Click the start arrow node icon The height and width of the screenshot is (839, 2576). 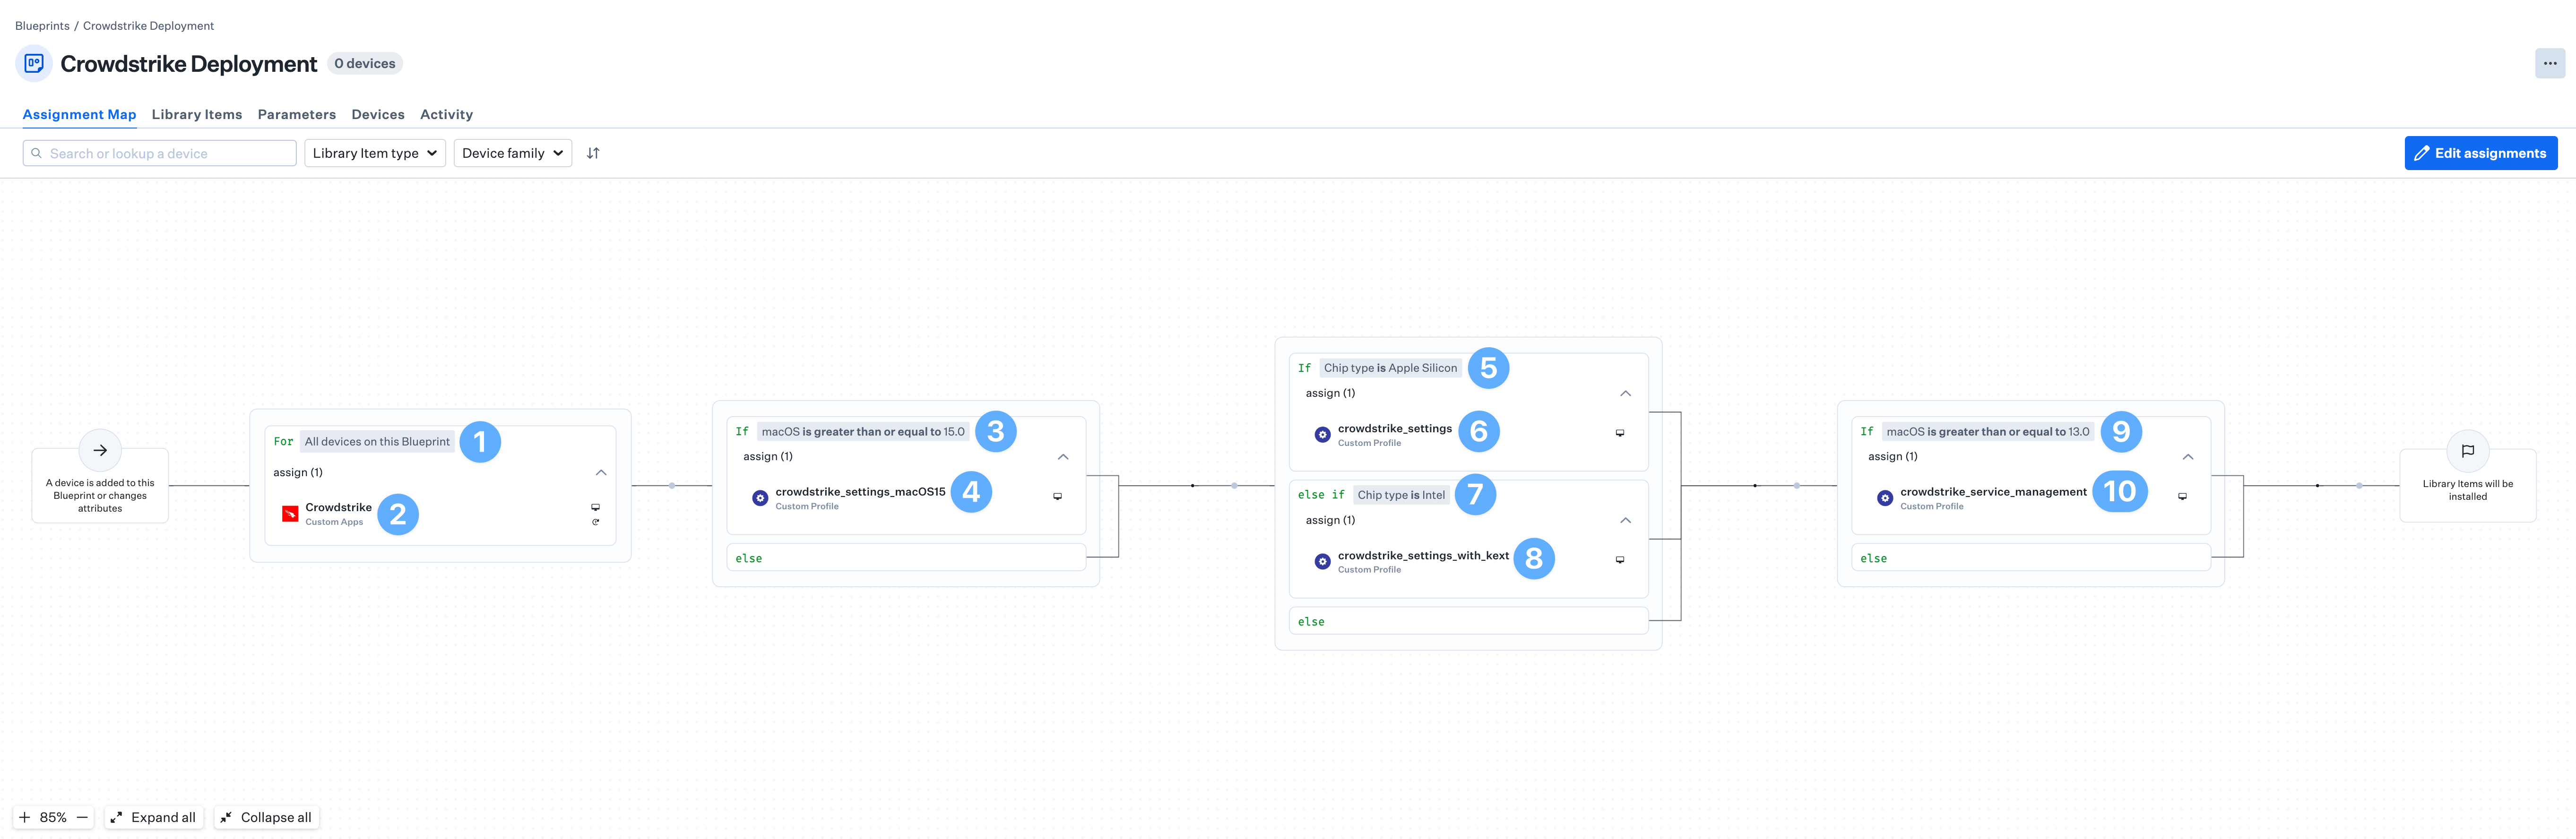[x=100, y=450]
